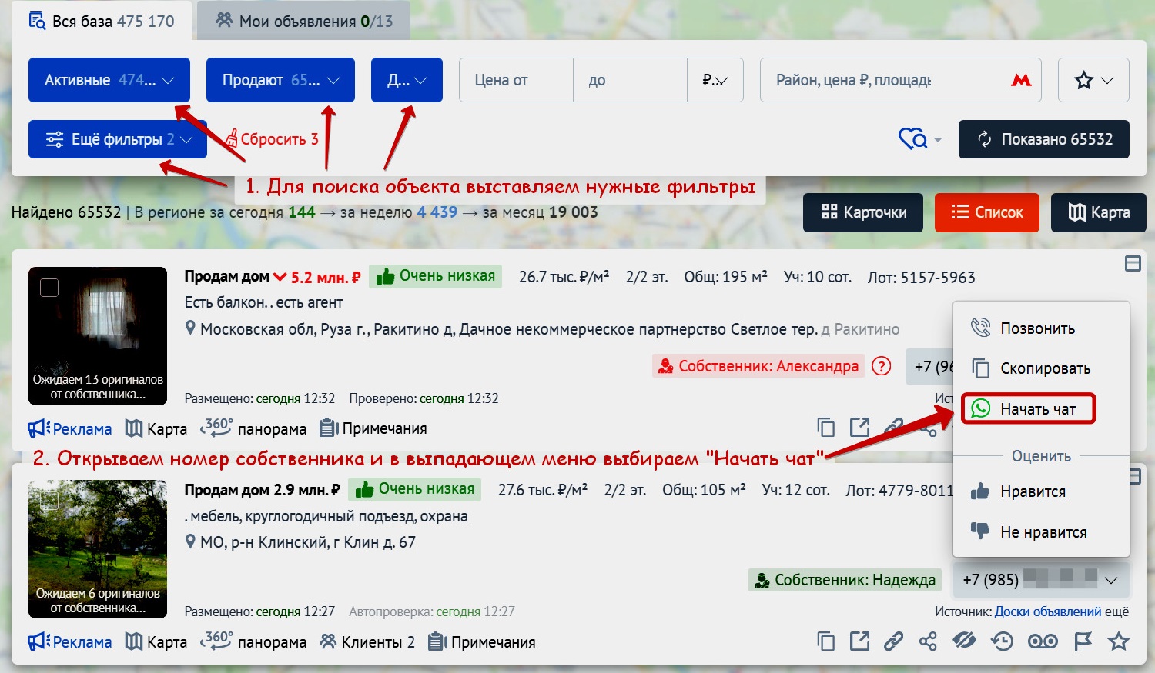Click the ещё link after Доски объявлений
1155x673 pixels.
(x=1117, y=611)
